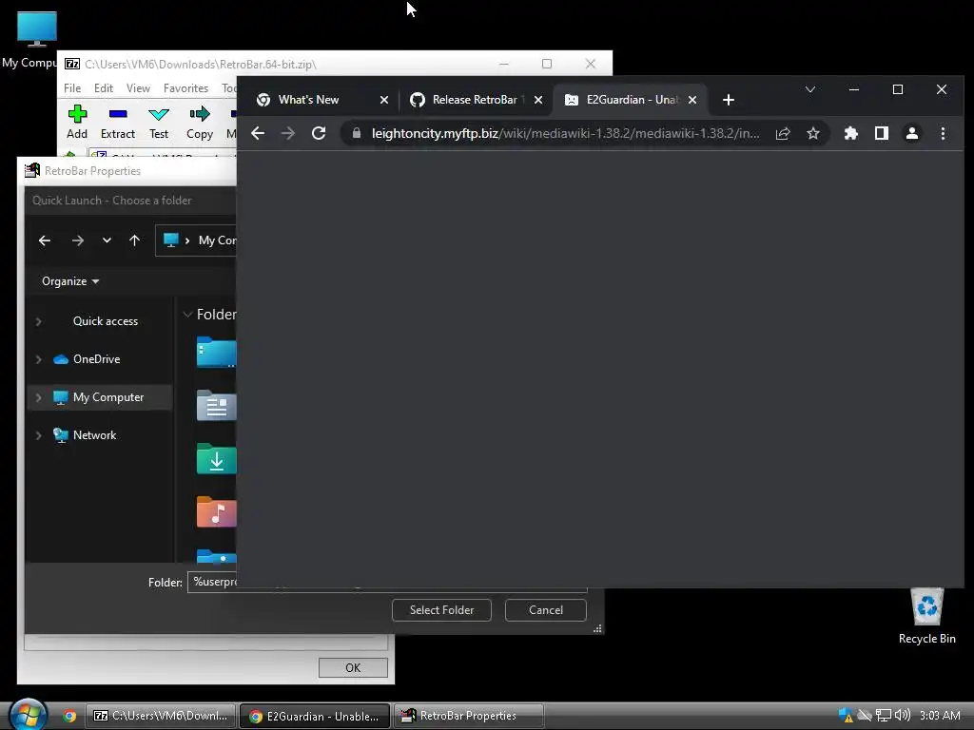Expand Quick access tree node
Image resolution: width=974 pixels, height=730 pixels.
38,321
